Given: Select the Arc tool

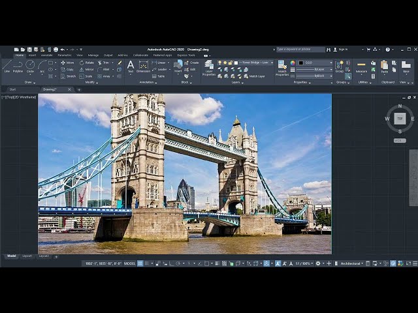Looking at the screenshot, I should (x=42, y=67).
